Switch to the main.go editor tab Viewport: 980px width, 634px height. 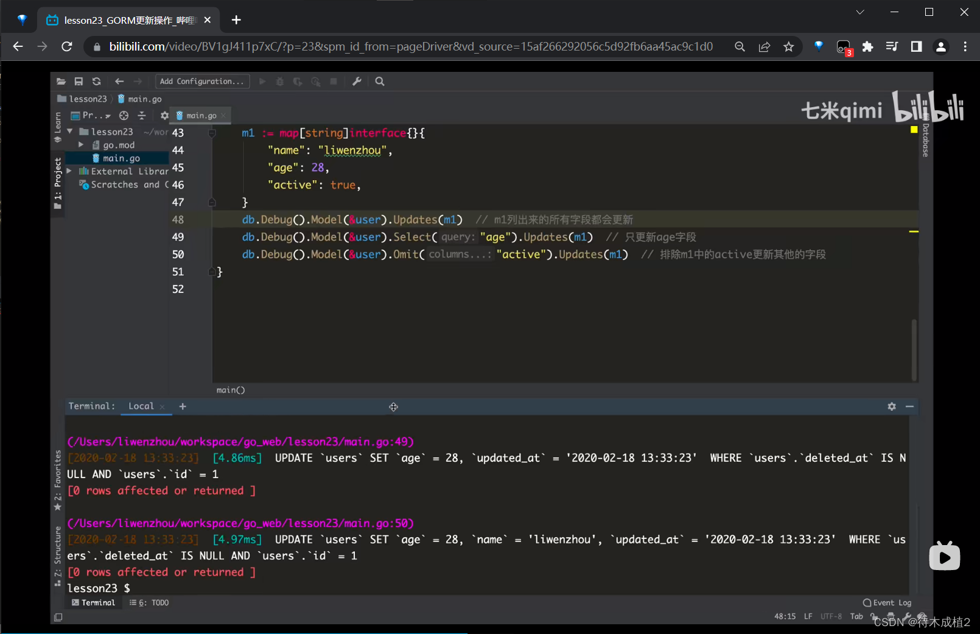coord(201,116)
